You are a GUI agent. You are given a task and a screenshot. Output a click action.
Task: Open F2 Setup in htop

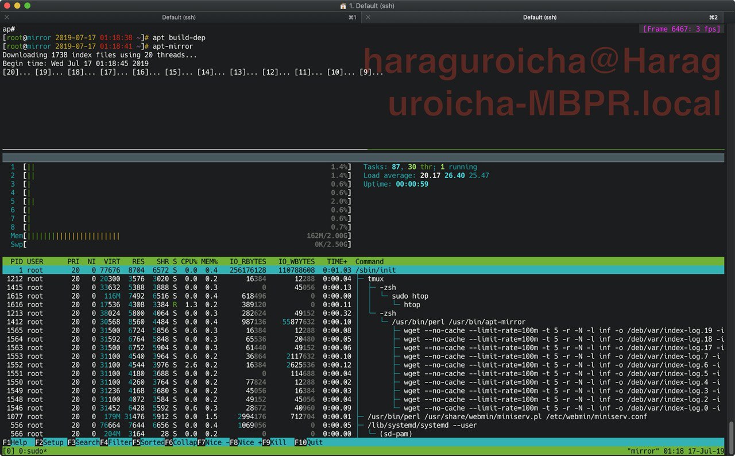(49, 443)
